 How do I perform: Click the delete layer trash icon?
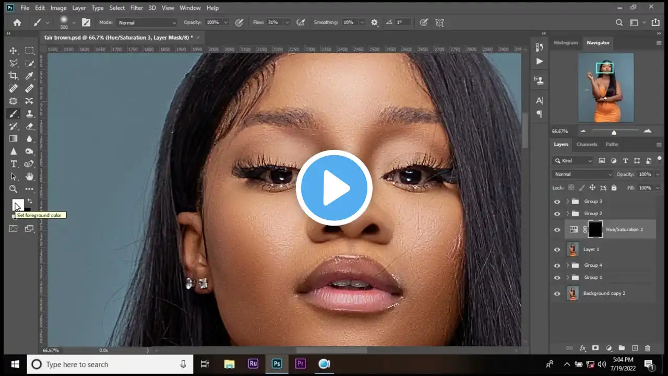point(648,348)
